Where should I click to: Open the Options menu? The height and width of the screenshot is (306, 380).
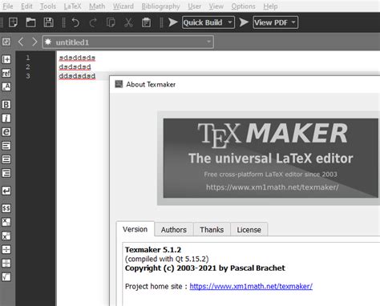point(243,6)
